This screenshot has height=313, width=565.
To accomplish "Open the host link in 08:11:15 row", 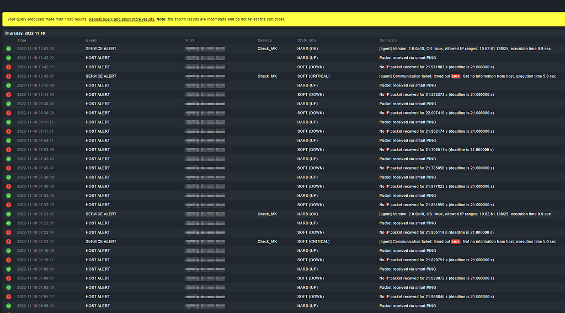I will (x=205, y=122).
